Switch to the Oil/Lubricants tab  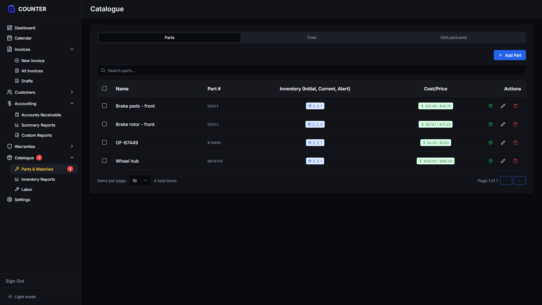point(454,38)
